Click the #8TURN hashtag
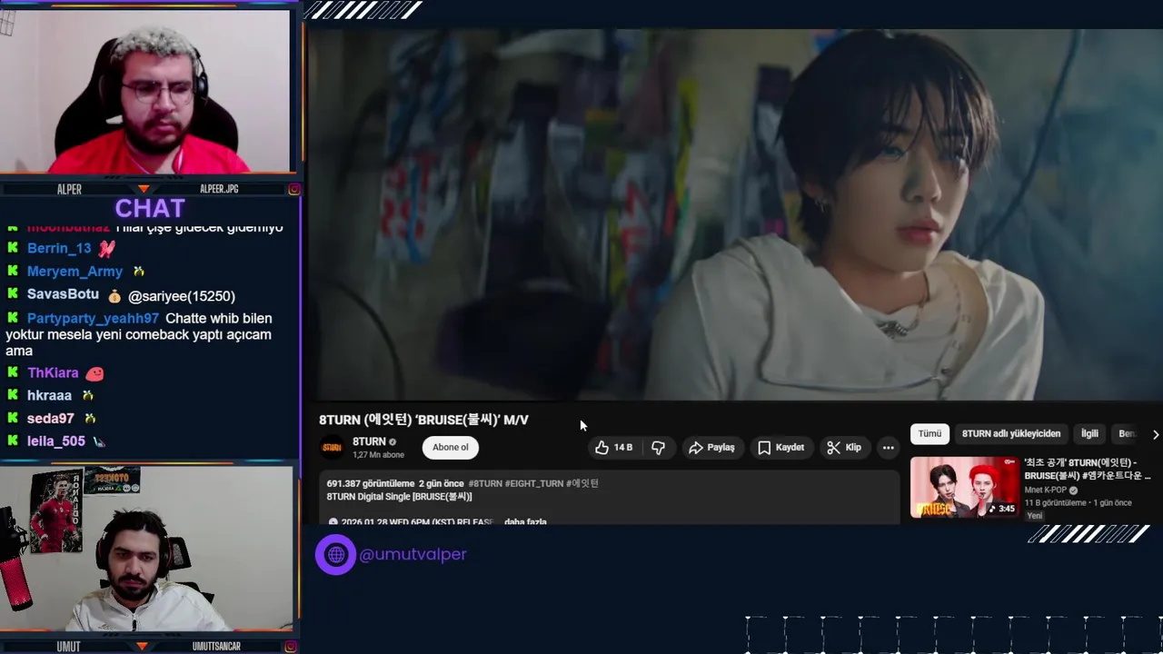 pyautogui.click(x=485, y=483)
